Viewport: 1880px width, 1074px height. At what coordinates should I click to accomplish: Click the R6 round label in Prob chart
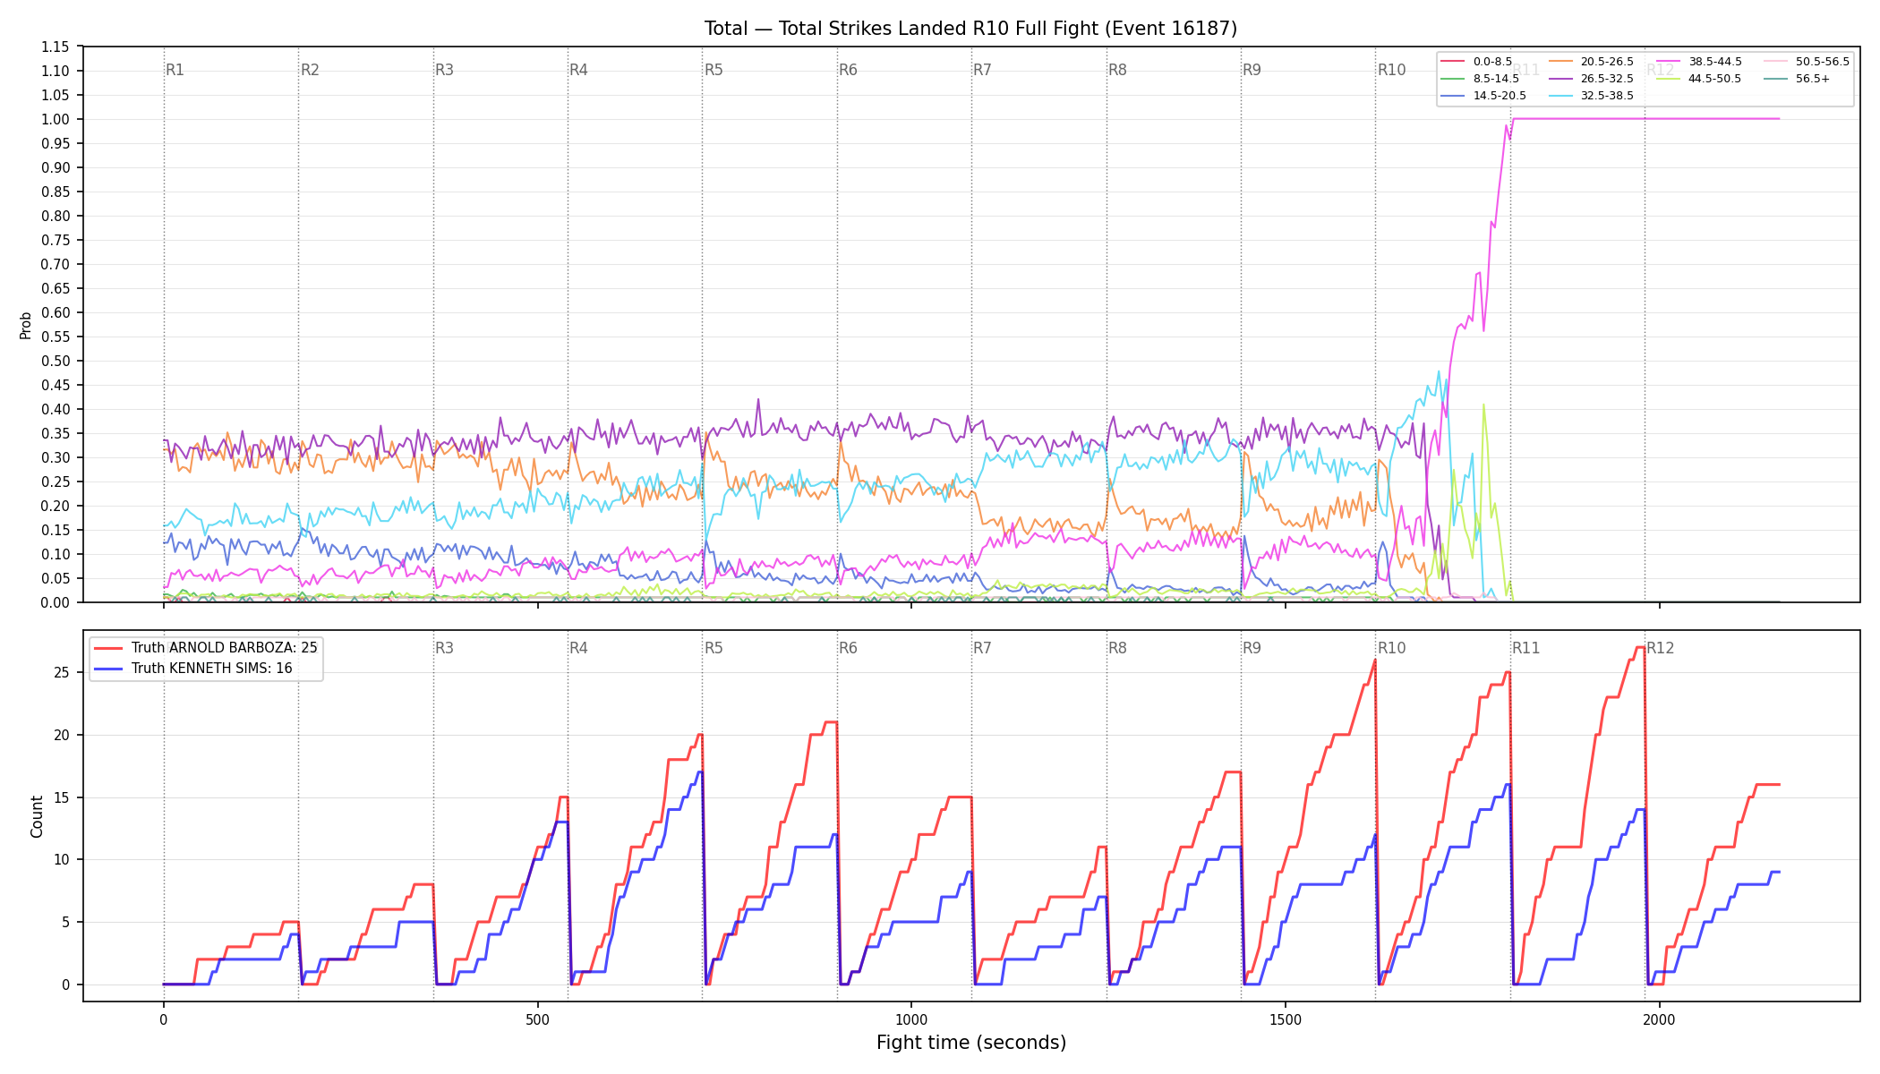click(848, 70)
